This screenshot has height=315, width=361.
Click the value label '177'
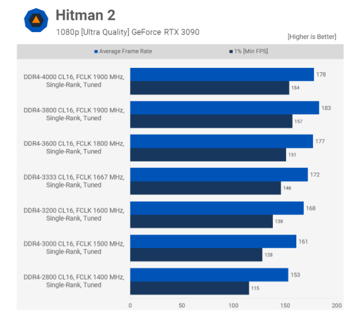pos(320,141)
